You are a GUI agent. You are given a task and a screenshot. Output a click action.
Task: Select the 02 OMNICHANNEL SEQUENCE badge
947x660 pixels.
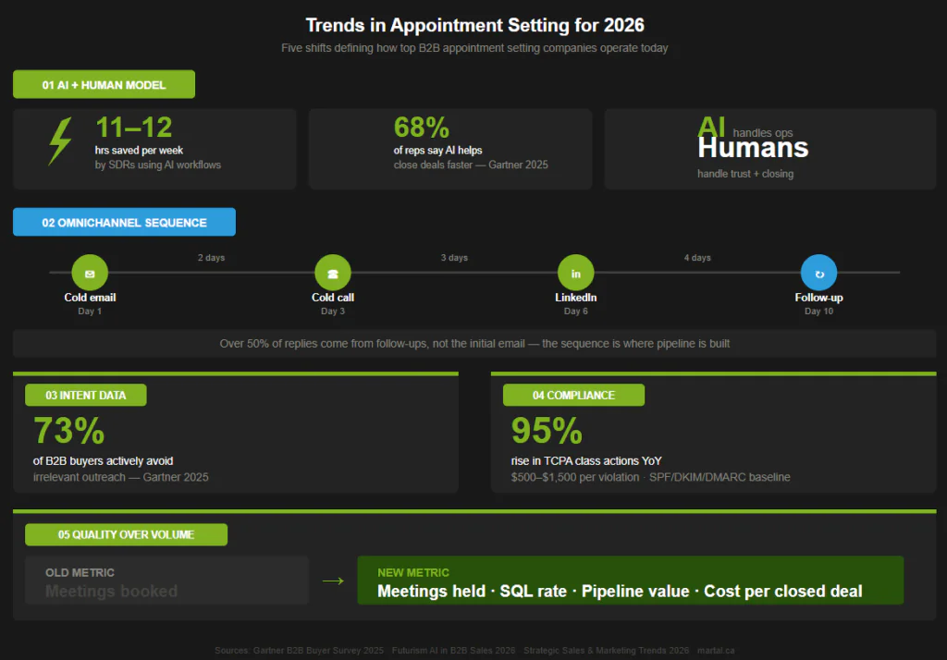tap(125, 222)
